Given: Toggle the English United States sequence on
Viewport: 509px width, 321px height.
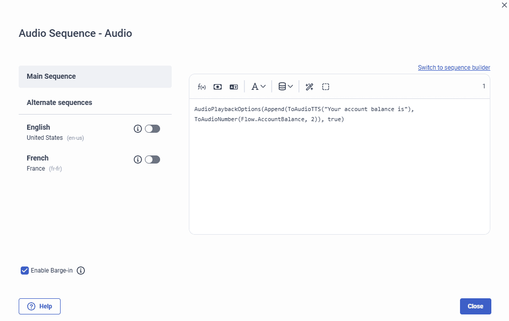Looking at the screenshot, I should pyautogui.click(x=152, y=129).
